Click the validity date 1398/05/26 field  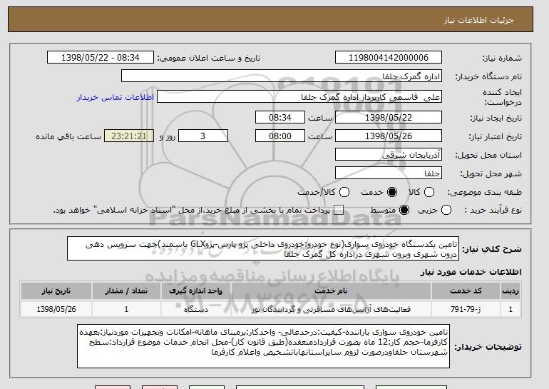(389, 136)
